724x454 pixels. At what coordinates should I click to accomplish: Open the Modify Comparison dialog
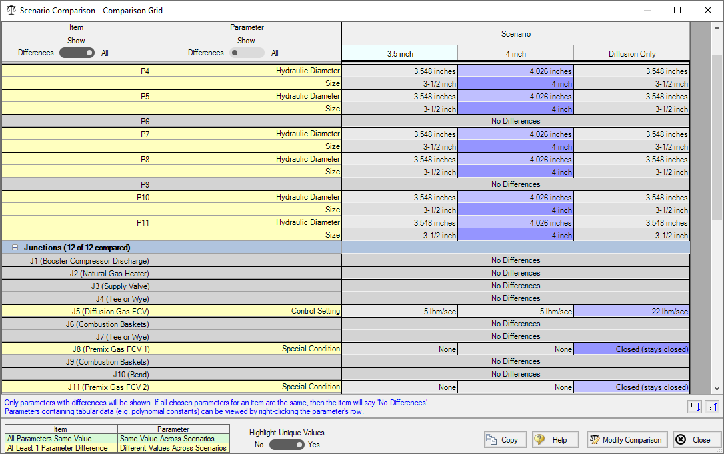tap(627, 439)
